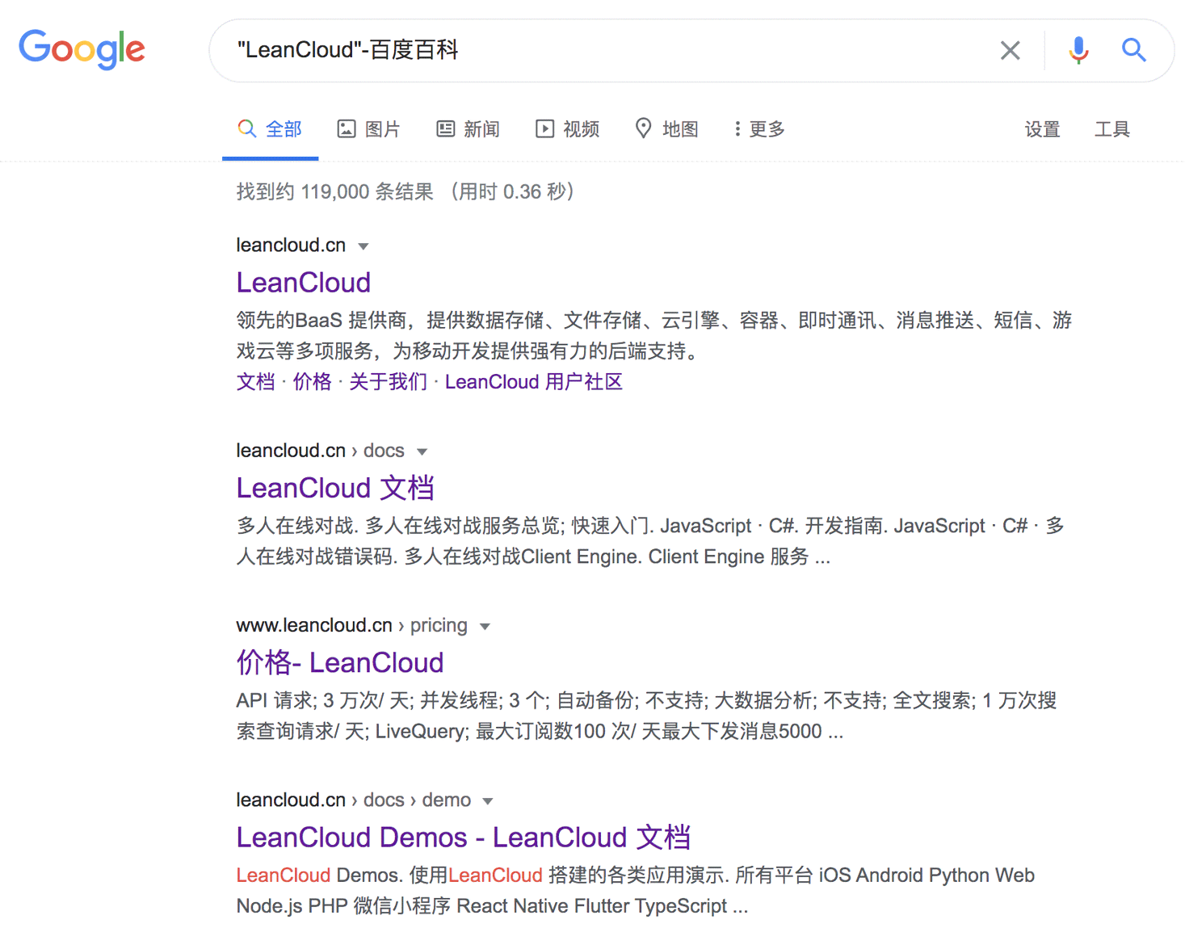1185x928 pixels.
Task: Expand dropdown arrow beside pricing URL
Action: 485,627
